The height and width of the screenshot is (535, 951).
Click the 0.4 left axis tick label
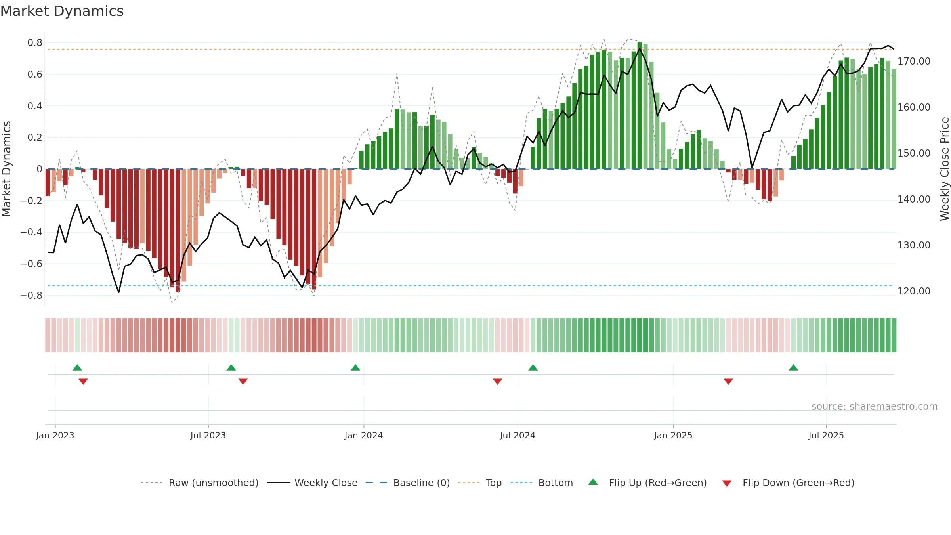tap(35, 106)
